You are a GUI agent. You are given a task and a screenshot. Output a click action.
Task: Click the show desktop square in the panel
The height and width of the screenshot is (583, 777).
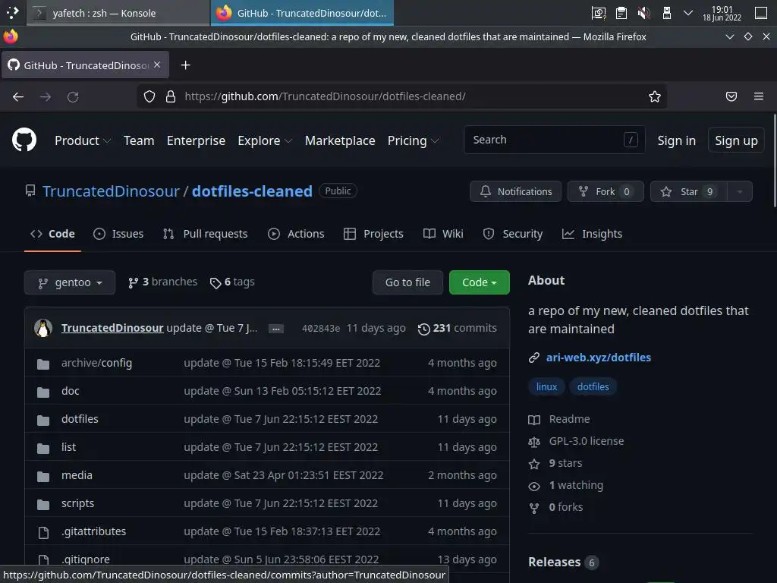click(761, 13)
